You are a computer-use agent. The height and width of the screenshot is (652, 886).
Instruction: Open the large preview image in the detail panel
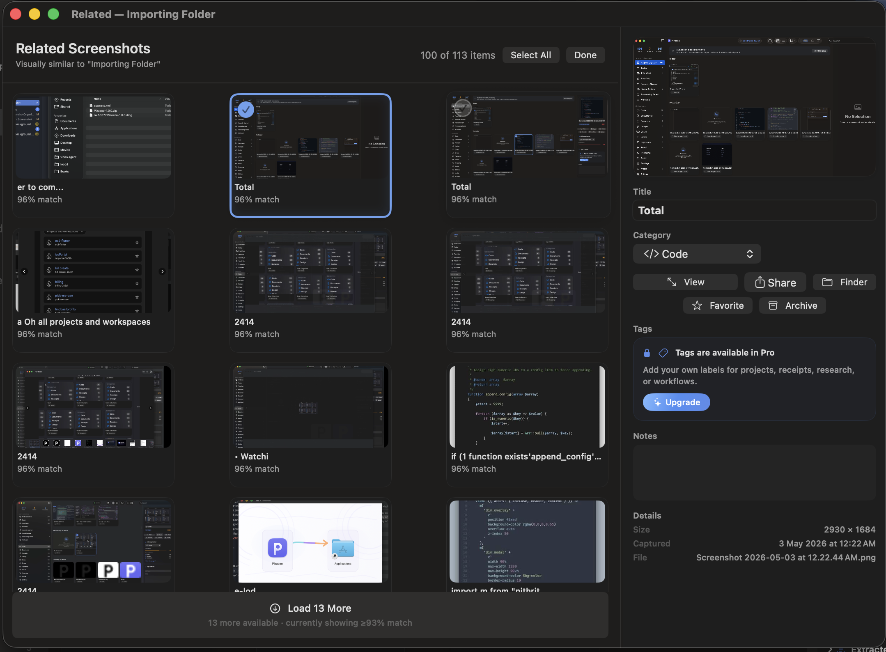click(755, 107)
